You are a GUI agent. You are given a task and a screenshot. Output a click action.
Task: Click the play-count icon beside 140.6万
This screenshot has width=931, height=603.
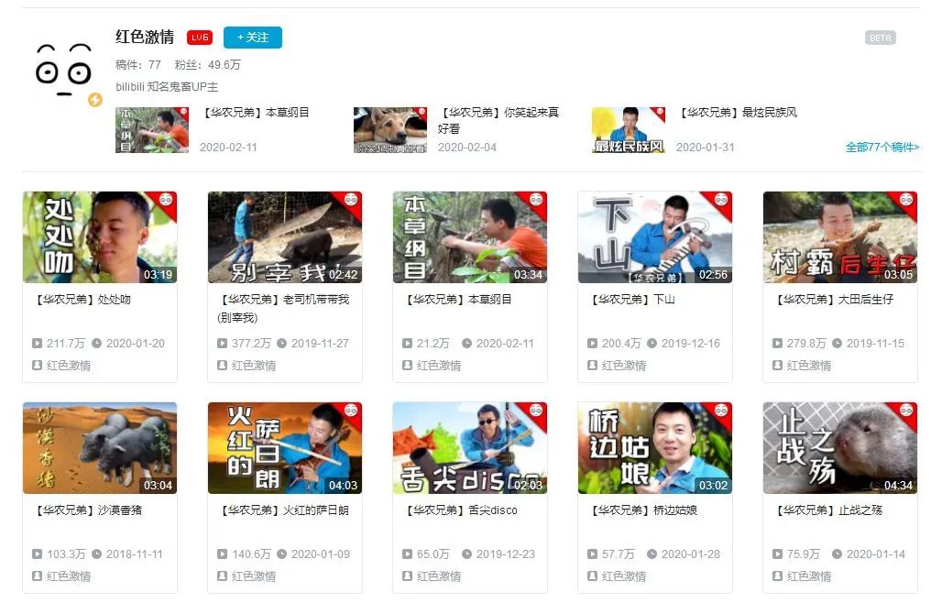[x=222, y=554]
